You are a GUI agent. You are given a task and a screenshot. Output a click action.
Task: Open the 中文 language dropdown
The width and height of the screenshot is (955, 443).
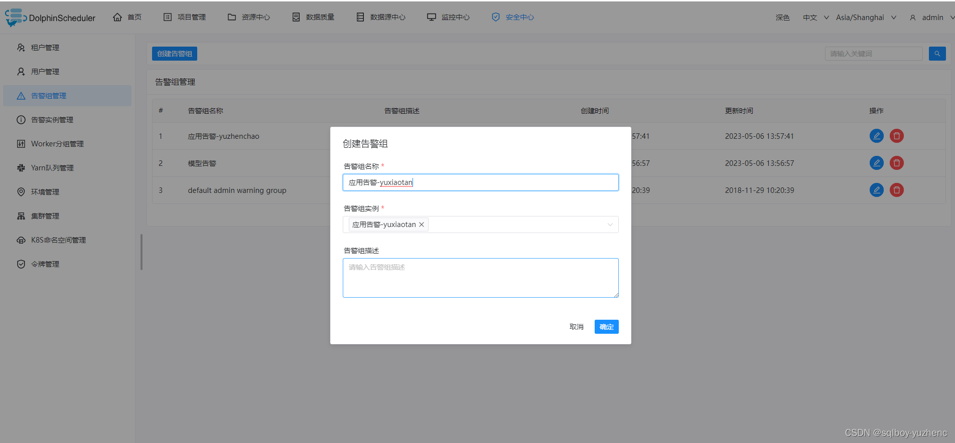pos(816,18)
